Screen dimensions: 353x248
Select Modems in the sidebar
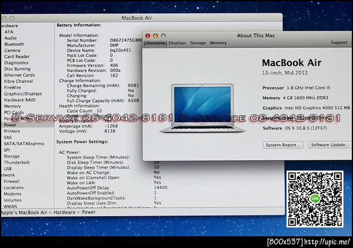[12, 194]
